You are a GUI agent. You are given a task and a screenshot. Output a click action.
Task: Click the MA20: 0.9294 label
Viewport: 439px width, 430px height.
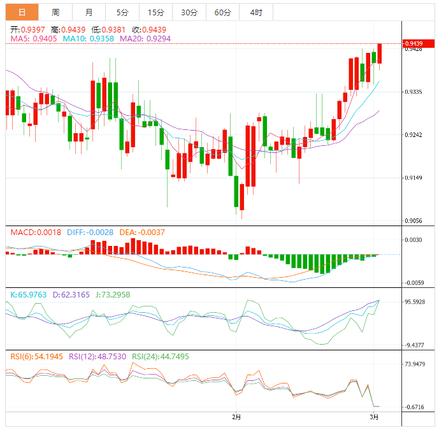click(x=145, y=39)
